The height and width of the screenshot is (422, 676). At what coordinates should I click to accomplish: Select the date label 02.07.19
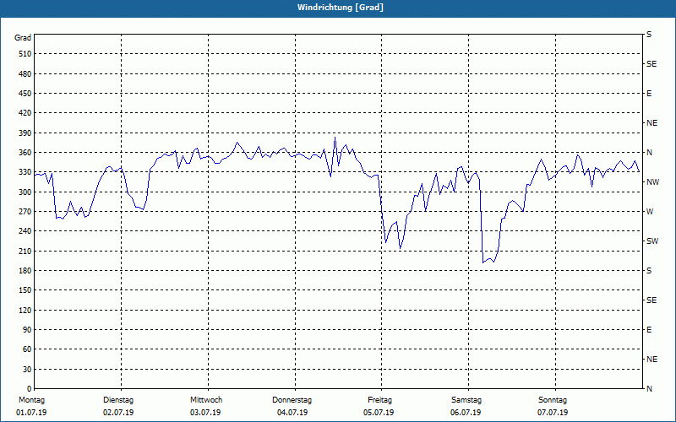[x=118, y=413]
